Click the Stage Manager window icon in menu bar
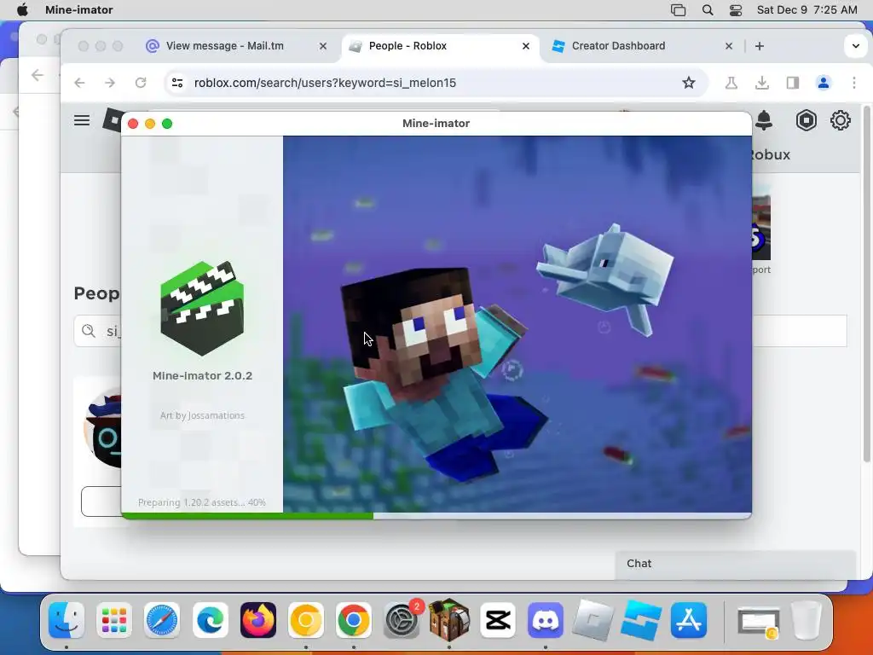The height and width of the screenshot is (655, 873). coord(678,9)
